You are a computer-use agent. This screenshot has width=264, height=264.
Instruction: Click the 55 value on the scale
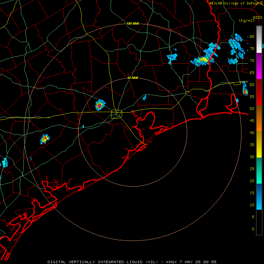[252, 97]
